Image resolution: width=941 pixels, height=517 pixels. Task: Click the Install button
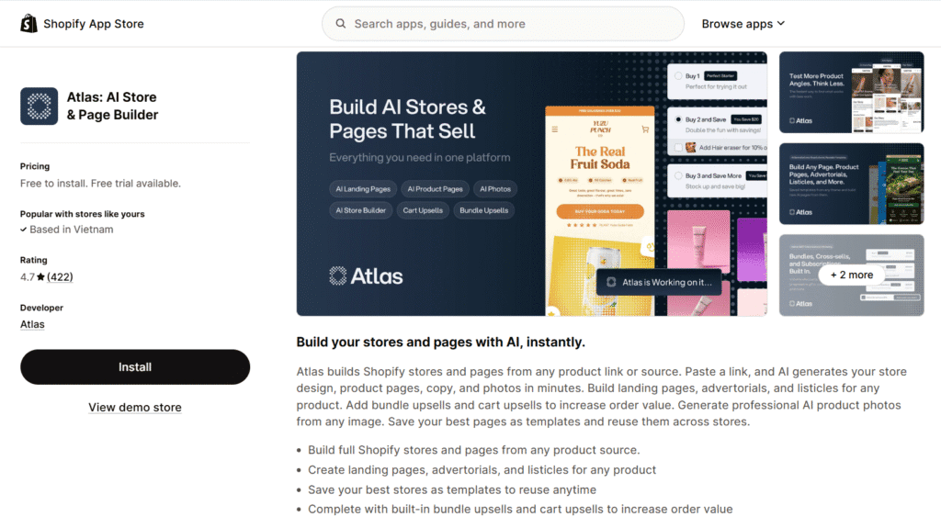135,367
